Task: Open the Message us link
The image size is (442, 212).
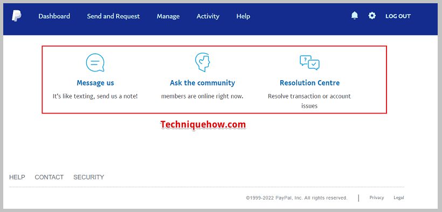Action: tap(95, 83)
